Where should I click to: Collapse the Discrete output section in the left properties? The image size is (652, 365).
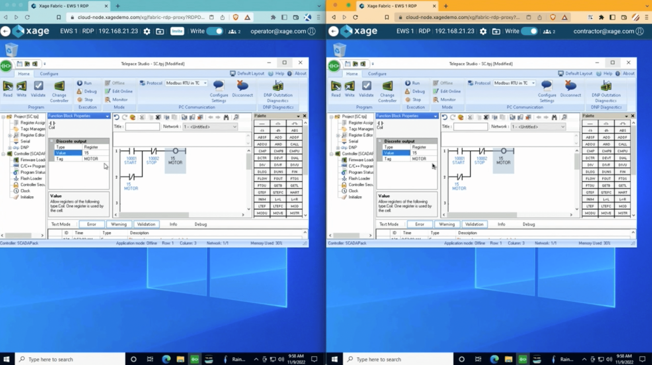pos(52,141)
